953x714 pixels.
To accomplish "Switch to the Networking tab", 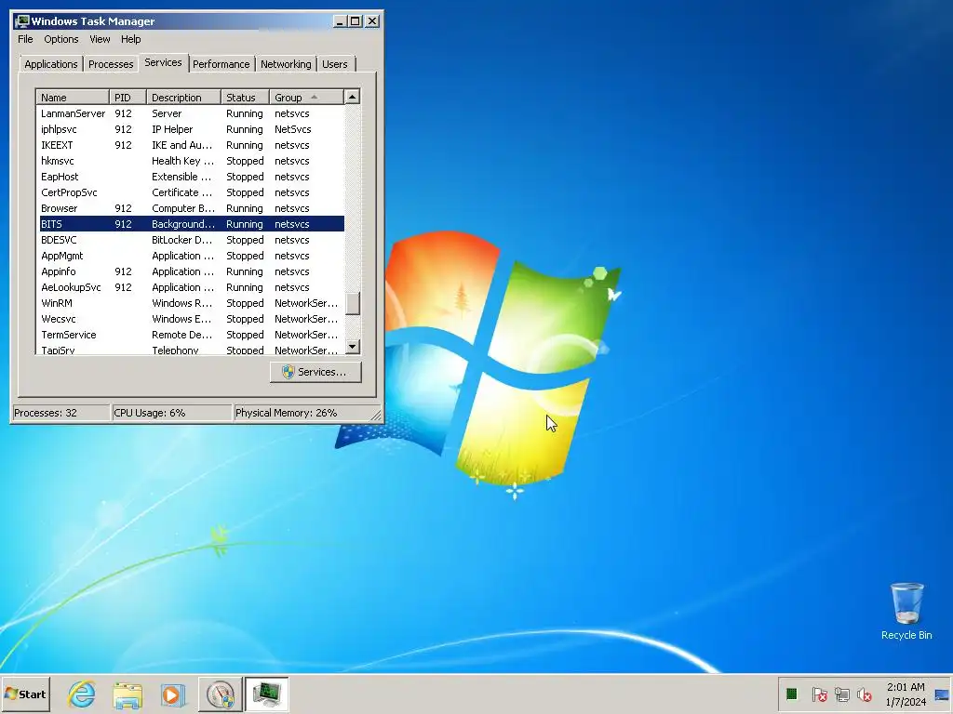I will pyautogui.click(x=286, y=64).
